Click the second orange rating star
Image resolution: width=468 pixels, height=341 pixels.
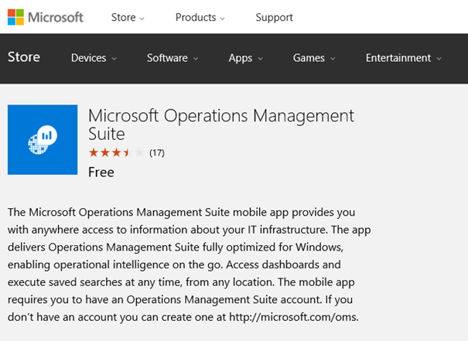point(104,152)
